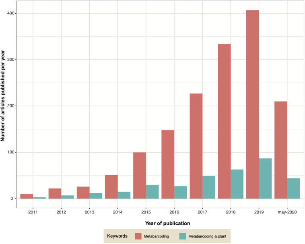Viewport: 305px width, 244px height.
Task: Select the teal plant bar for may-2020
Action: (293, 188)
